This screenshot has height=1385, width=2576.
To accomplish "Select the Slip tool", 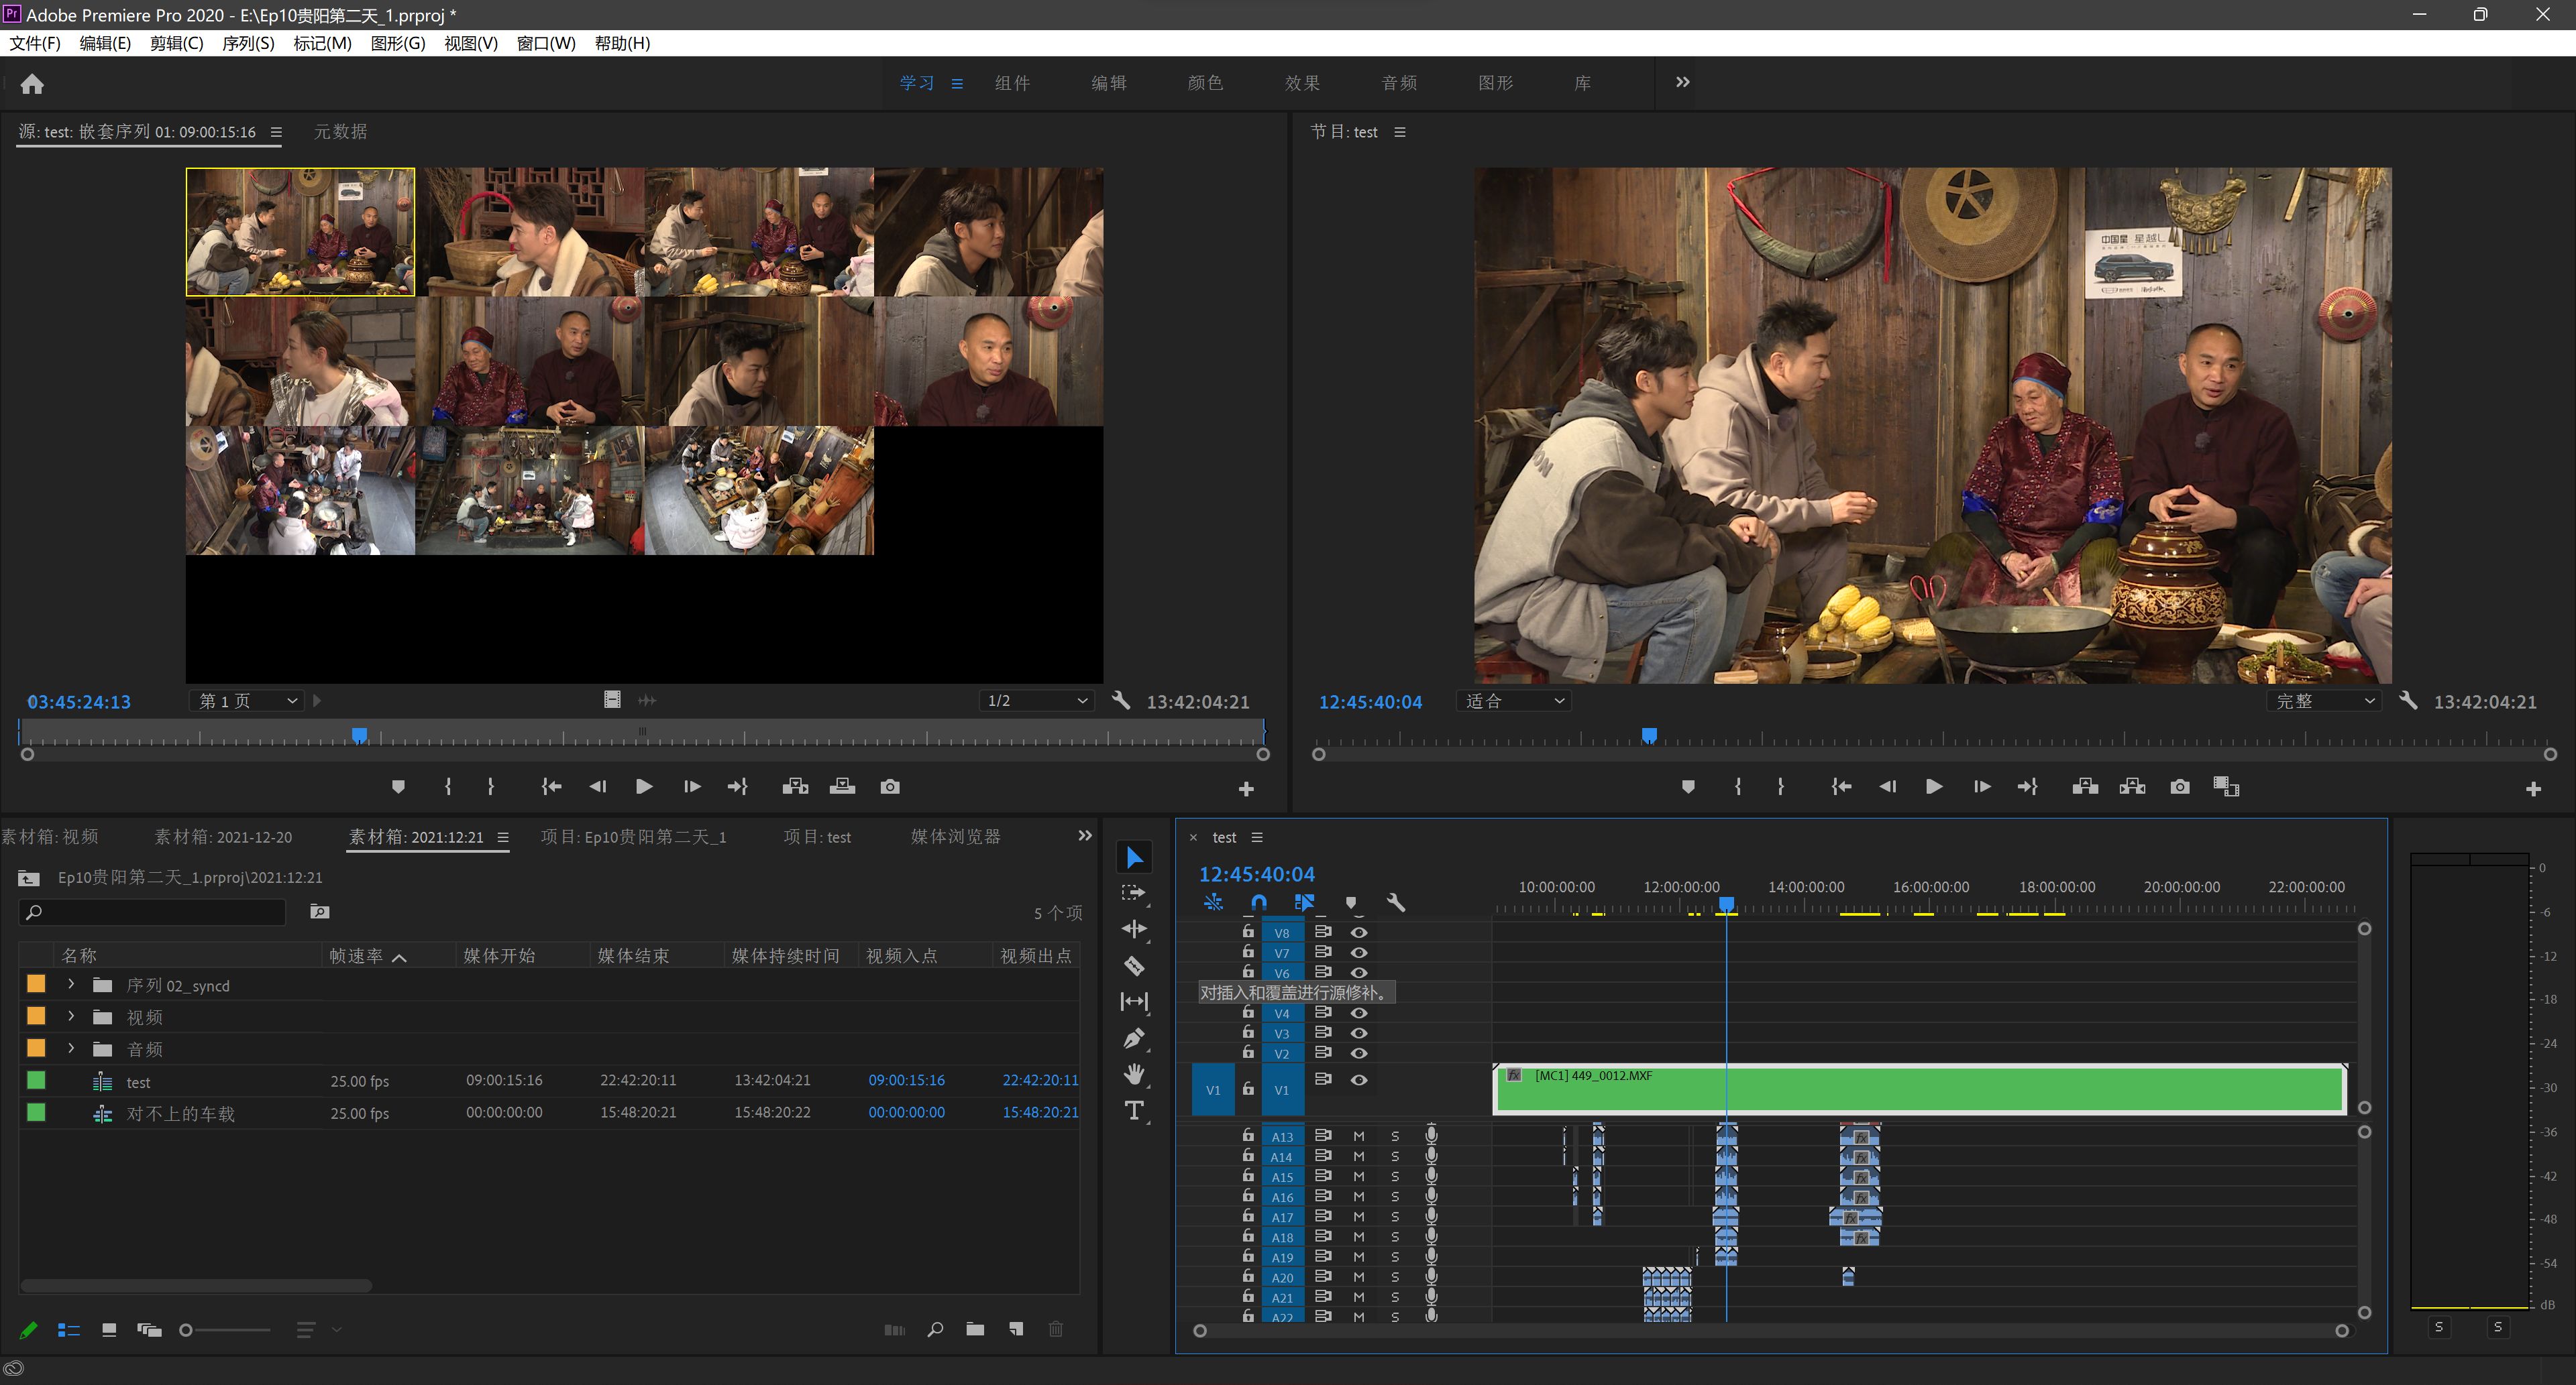I will 1134,1002.
